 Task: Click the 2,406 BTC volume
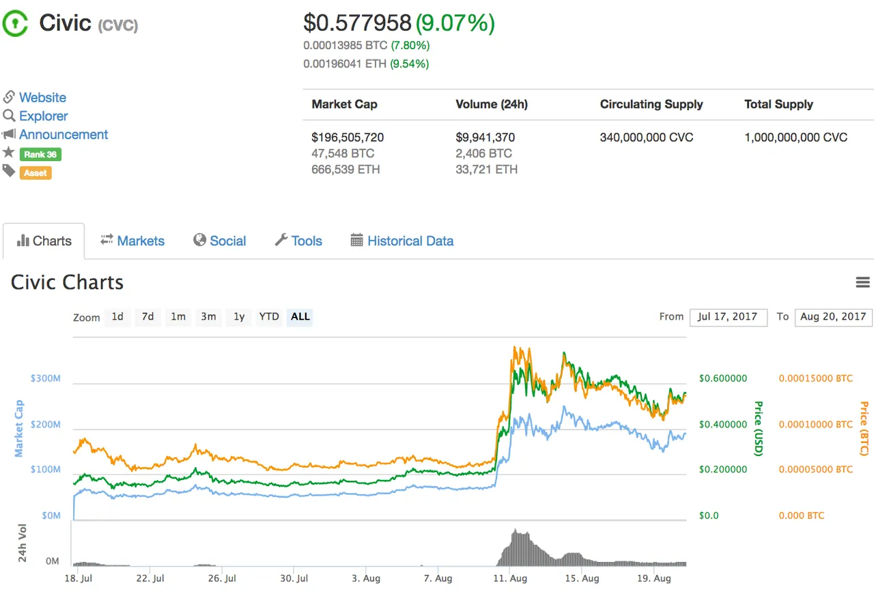click(x=483, y=154)
